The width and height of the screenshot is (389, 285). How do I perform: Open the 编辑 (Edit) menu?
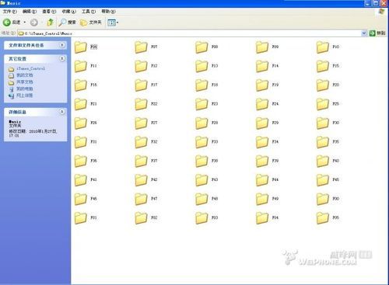30,12
